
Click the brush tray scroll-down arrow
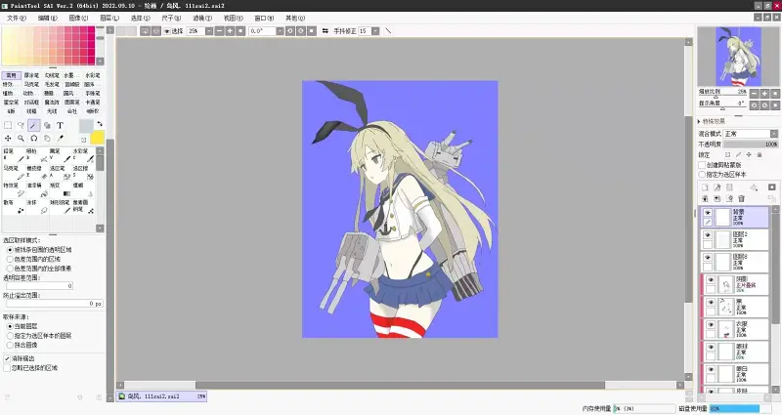[101, 228]
